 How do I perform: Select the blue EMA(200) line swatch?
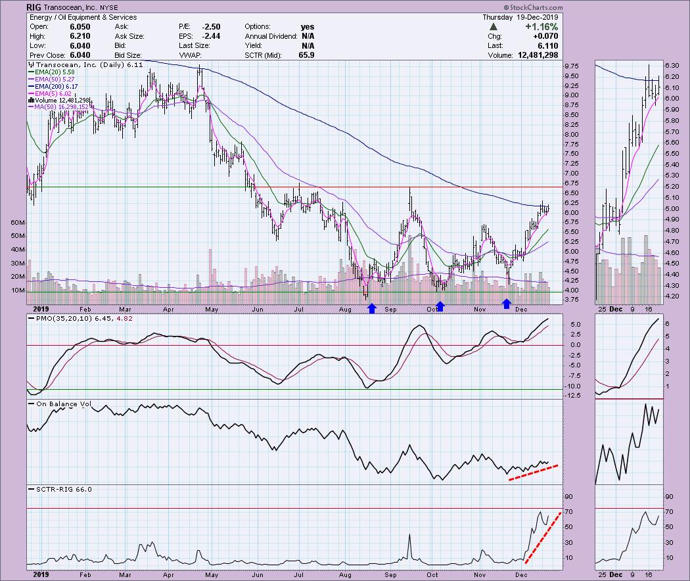tap(32, 87)
